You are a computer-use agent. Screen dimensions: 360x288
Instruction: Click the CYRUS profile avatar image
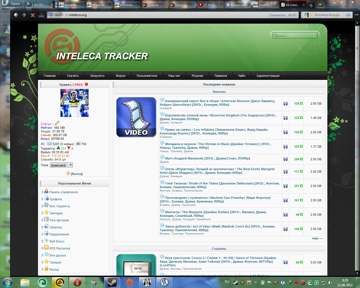75,103
